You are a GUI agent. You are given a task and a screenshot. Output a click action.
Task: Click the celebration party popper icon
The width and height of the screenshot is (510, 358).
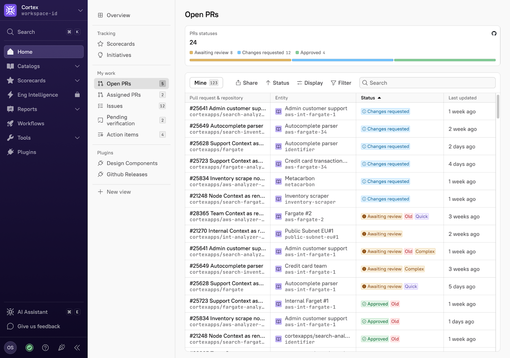click(x=62, y=347)
